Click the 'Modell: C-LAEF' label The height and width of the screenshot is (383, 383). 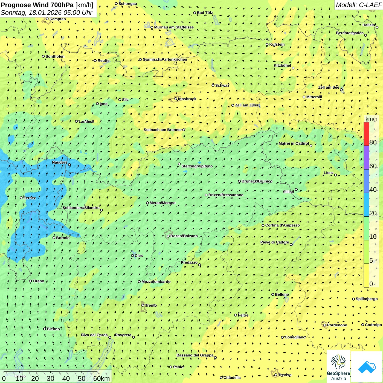point(358,5)
